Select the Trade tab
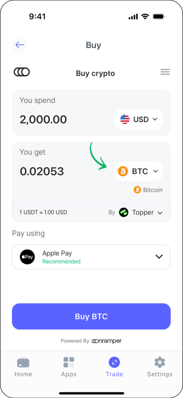The height and width of the screenshot is (398, 183). [114, 367]
